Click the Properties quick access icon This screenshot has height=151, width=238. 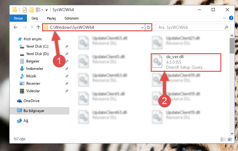pos(24,10)
